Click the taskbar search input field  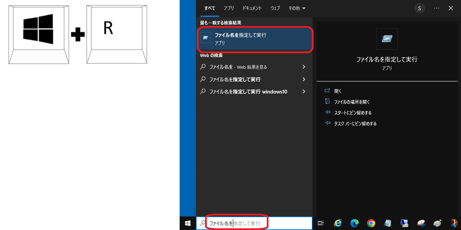coord(254,223)
